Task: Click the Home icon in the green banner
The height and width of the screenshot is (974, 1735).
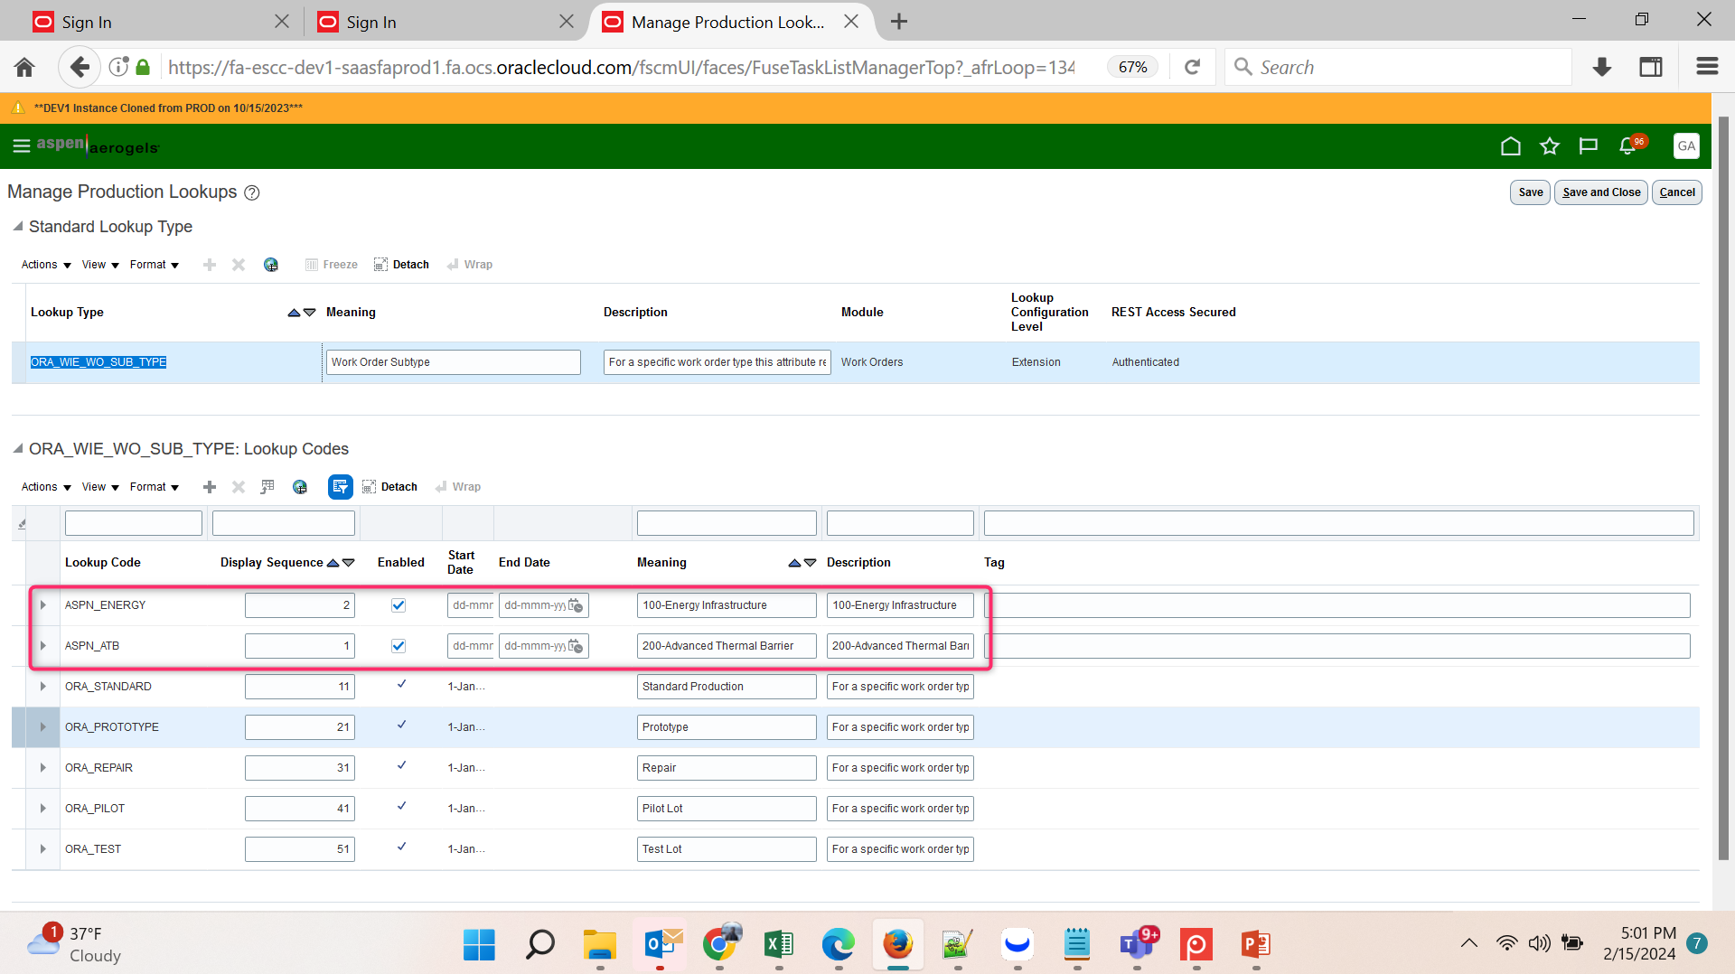Action: point(1511,145)
